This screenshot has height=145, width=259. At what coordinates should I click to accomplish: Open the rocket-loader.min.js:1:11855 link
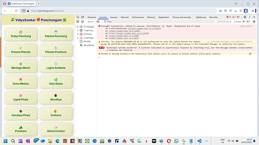click(145, 28)
